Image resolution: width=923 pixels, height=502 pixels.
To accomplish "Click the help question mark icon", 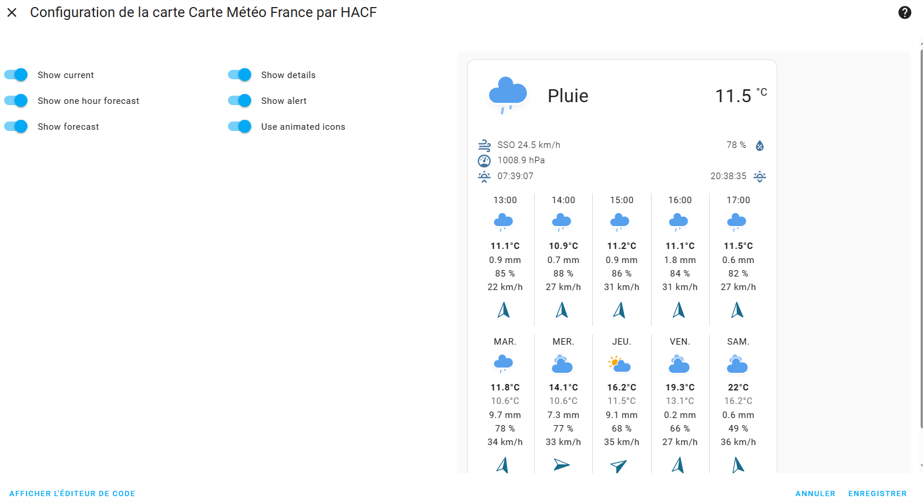I will 905,12.
